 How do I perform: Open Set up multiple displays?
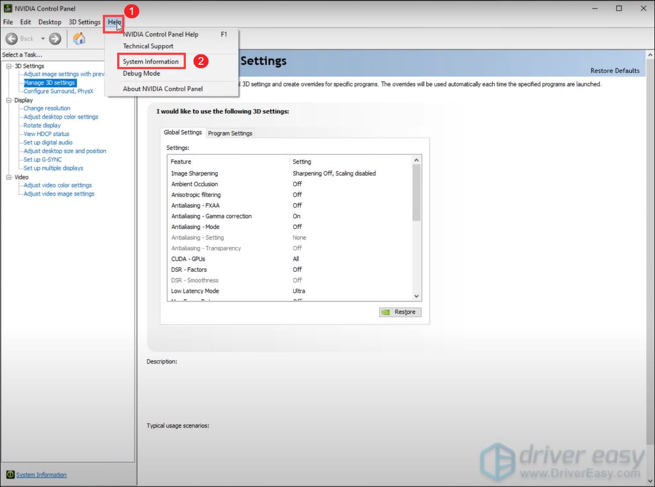click(53, 168)
